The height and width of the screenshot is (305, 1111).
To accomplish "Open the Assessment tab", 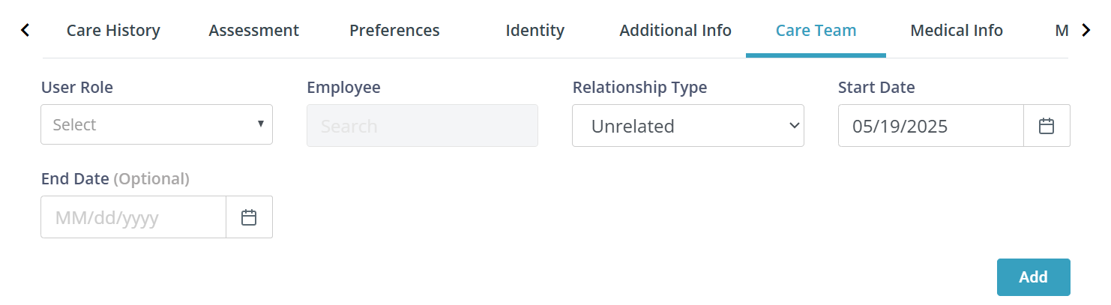I will pyautogui.click(x=254, y=31).
